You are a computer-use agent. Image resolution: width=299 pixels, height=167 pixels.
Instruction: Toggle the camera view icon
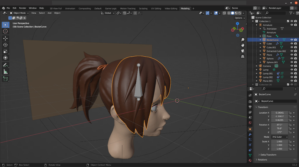click(243, 51)
